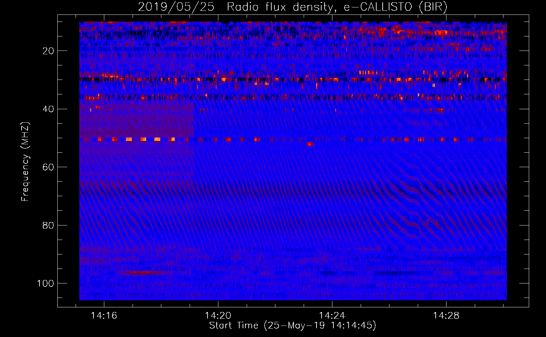Click the small red burst below the 50 MHz band
546x337 pixels.
click(x=311, y=144)
